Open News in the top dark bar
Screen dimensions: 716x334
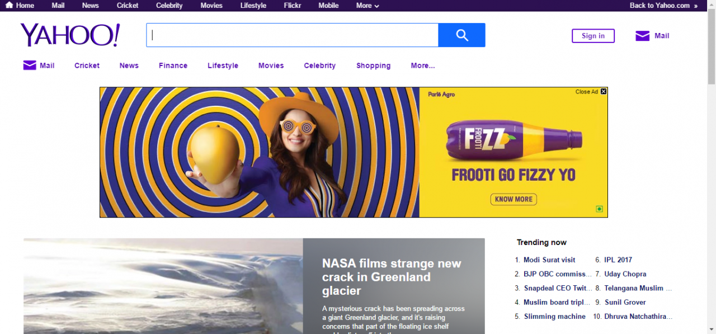tap(90, 6)
